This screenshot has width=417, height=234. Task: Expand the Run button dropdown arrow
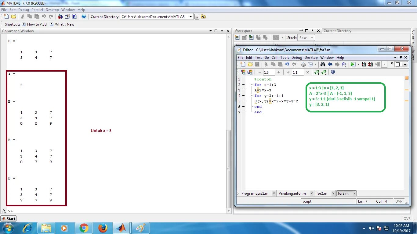pyautogui.click(x=358, y=64)
